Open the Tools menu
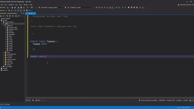194x109 pixels. point(20,5)
